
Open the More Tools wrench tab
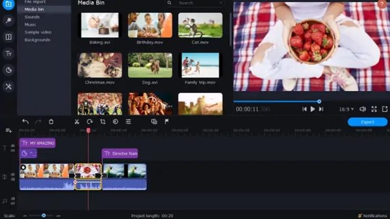point(8,86)
